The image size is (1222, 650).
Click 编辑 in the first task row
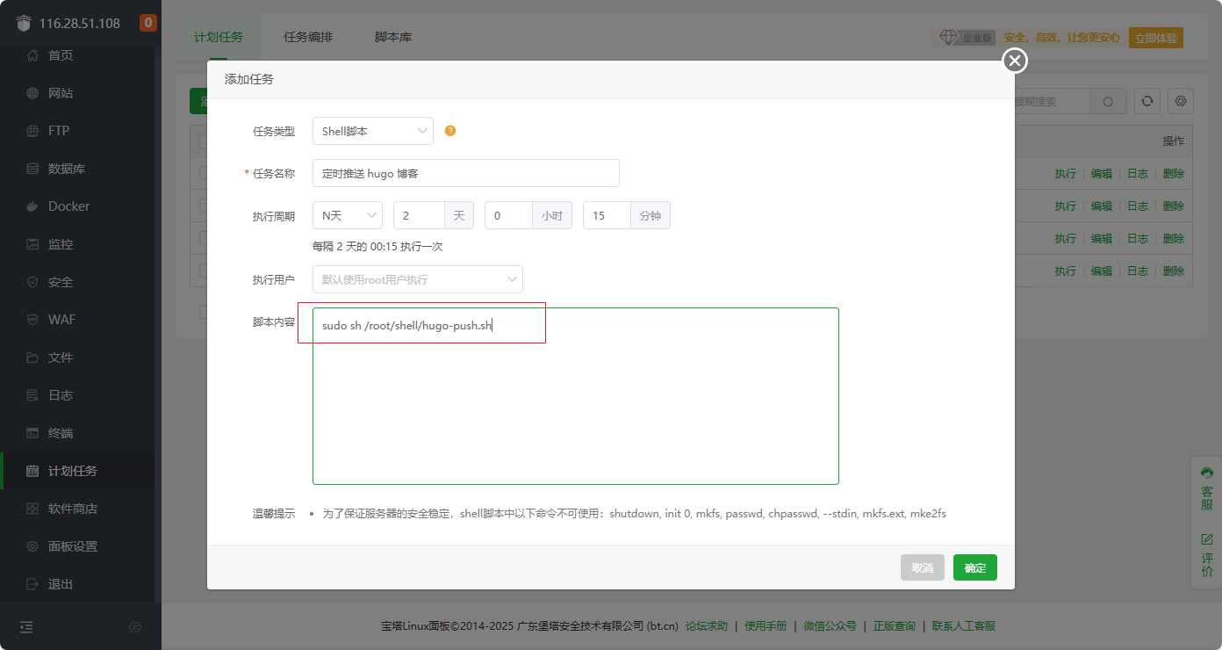1102,174
